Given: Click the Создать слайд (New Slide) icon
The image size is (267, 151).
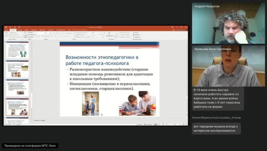Looking at the screenshot, I should (25, 34).
